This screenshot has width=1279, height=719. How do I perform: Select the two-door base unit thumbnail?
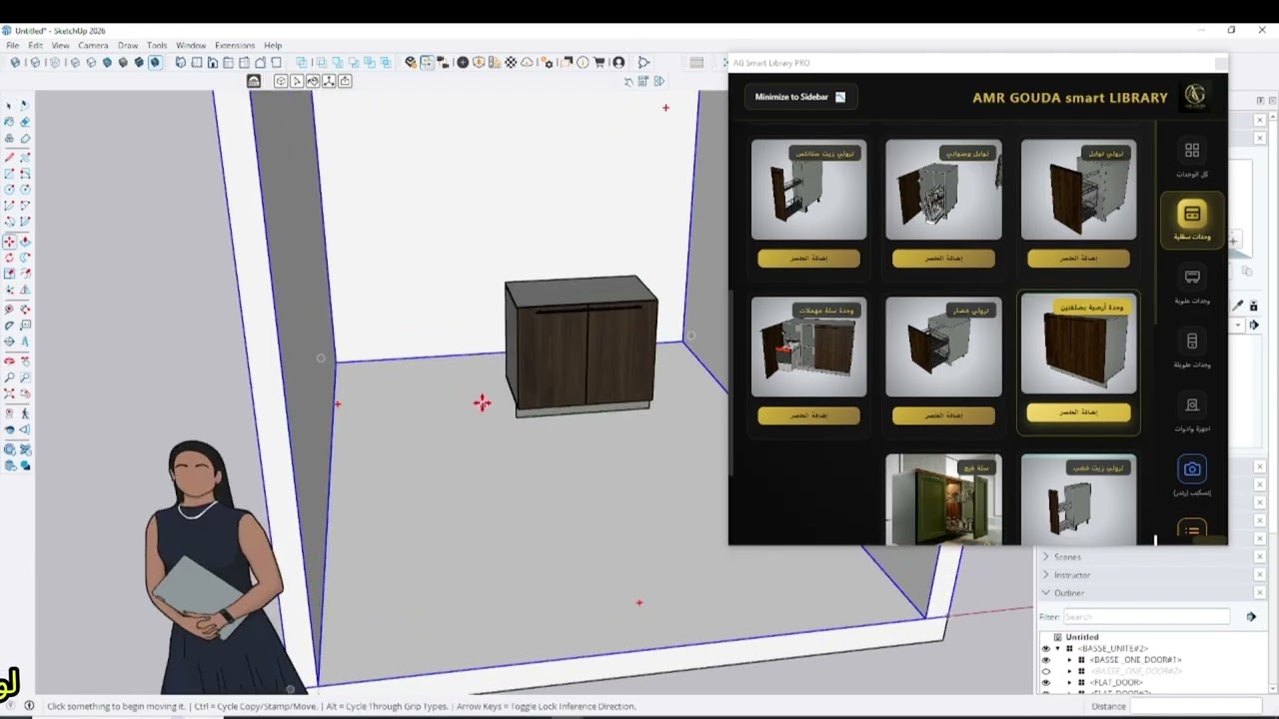point(1078,346)
